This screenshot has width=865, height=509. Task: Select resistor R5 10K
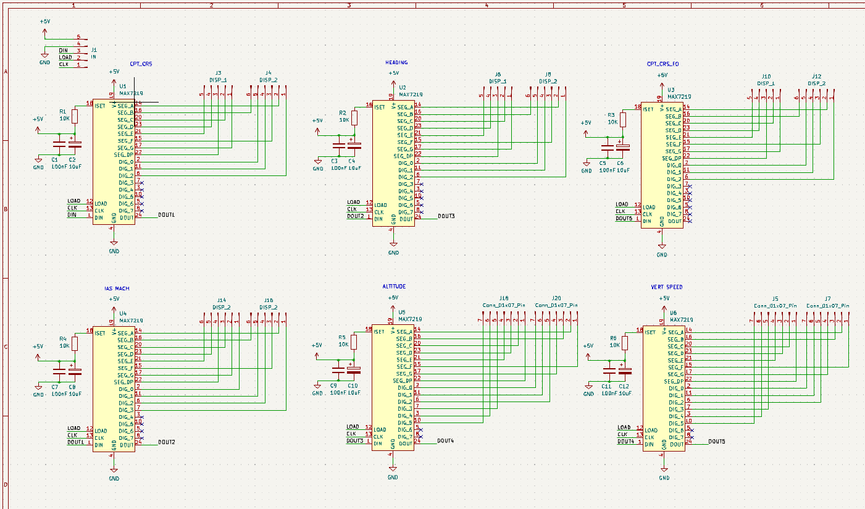tap(354, 342)
